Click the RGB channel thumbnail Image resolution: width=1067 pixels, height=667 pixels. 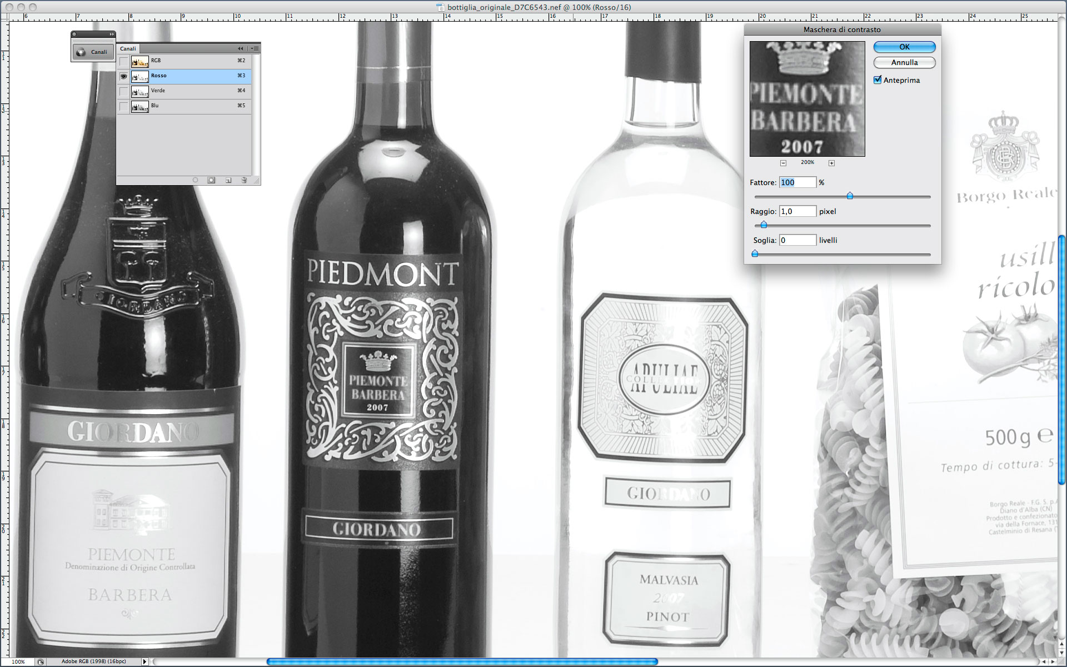(139, 62)
